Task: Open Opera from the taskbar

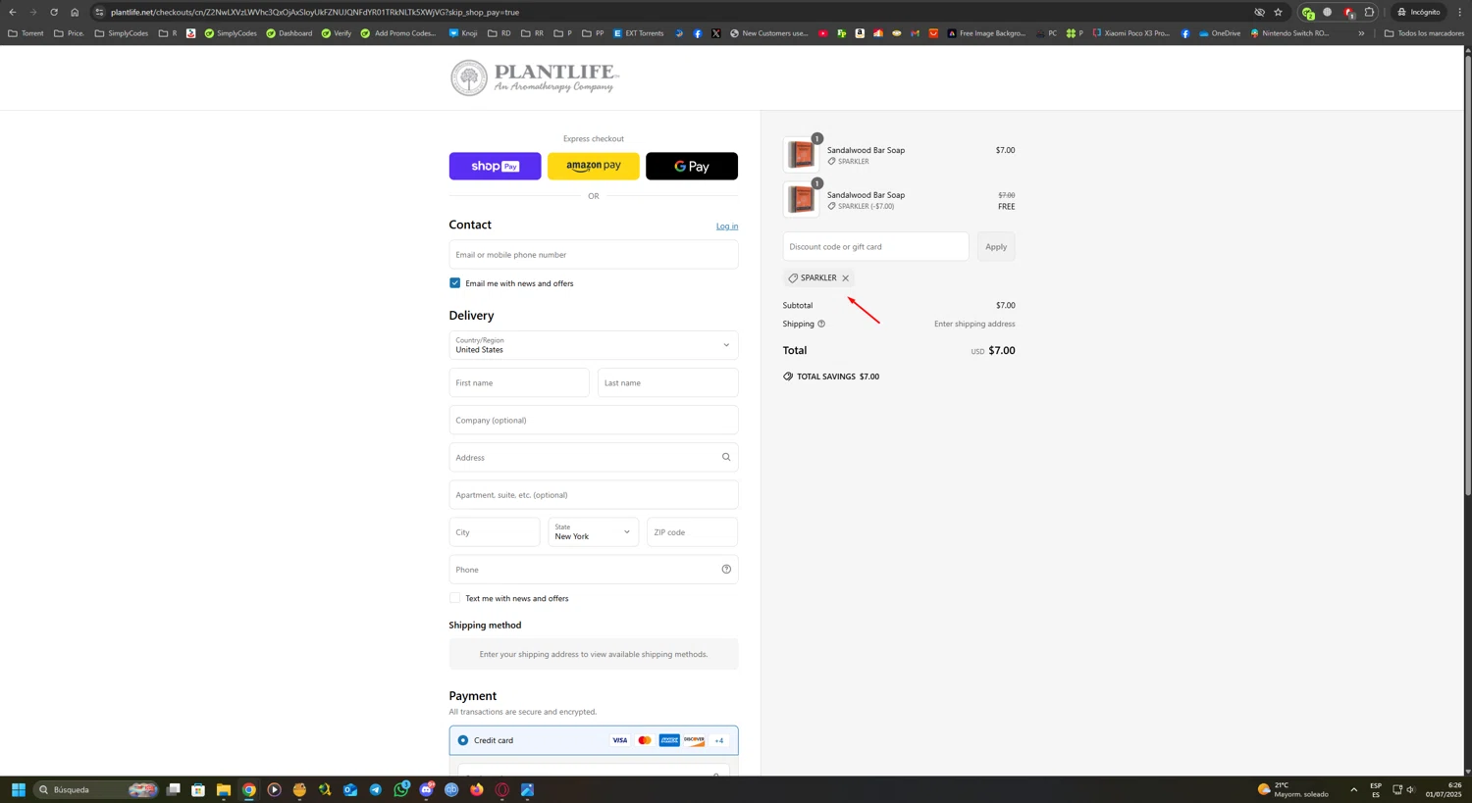Action: pyautogui.click(x=502, y=790)
